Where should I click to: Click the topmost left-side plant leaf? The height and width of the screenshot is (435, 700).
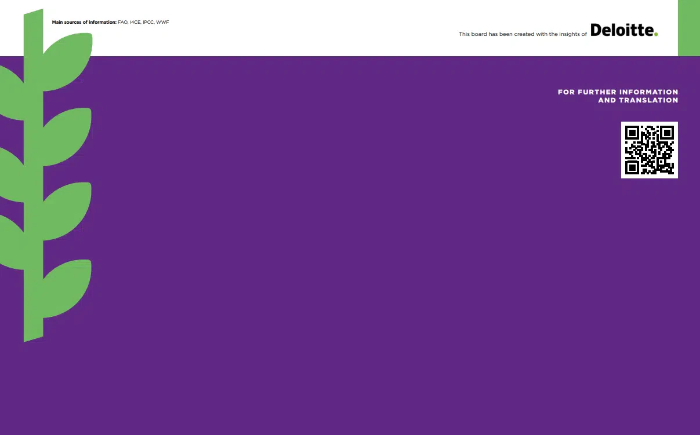click(10, 93)
